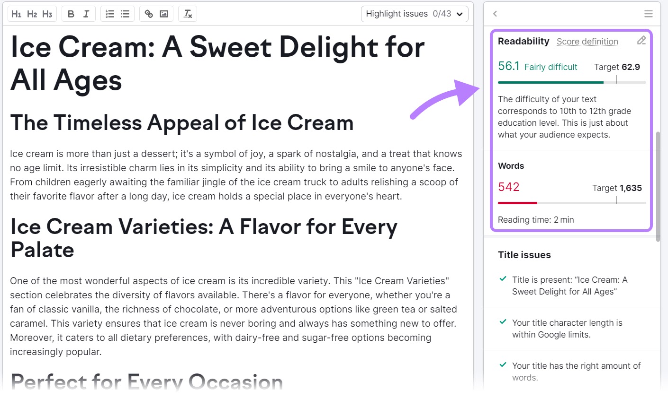Apply Heading 1 style

tap(16, 14)
